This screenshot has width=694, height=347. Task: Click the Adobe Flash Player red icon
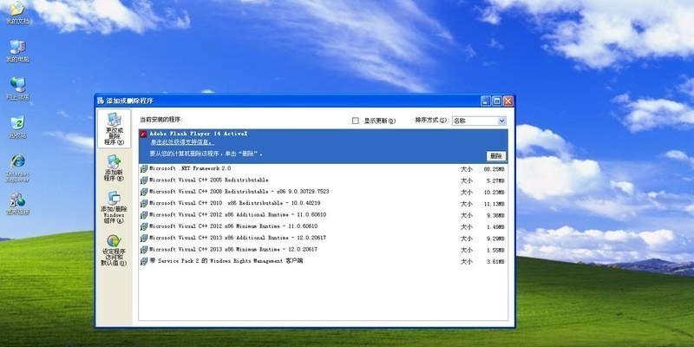(143, 134)
